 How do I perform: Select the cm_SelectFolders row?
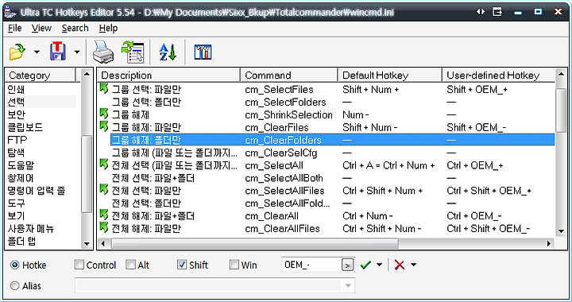[x=327, y=103]
